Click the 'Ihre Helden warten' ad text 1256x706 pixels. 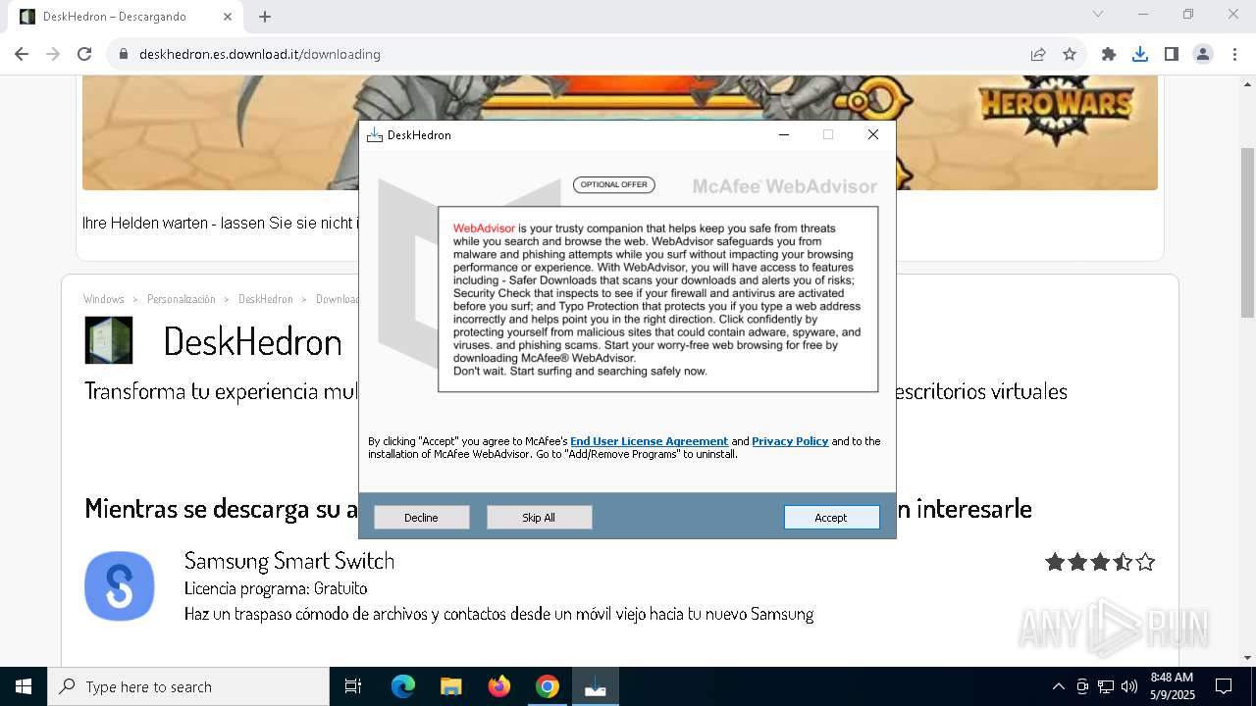[220, 223]
